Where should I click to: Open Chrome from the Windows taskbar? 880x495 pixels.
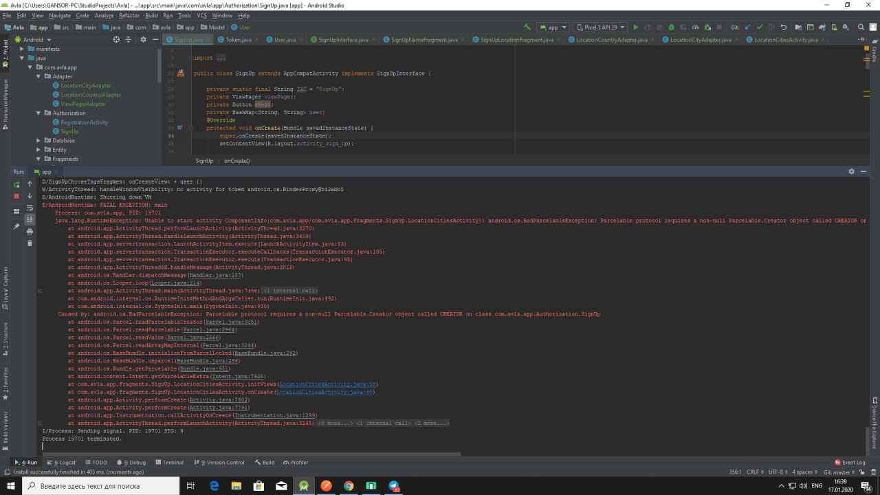(x=349, y=486)
